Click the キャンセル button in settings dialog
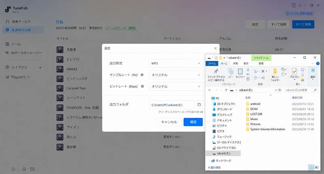Screen dimensions: 324x174 (x=169, y=122)
